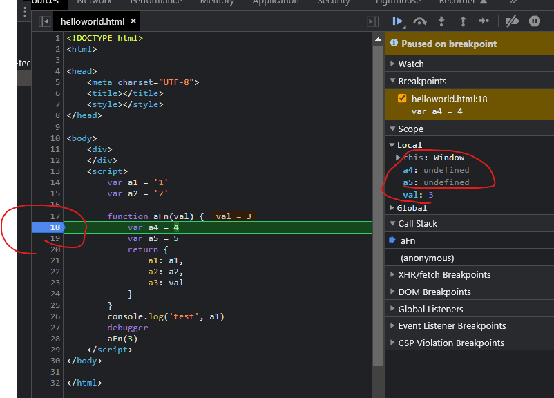Viewport: 554px width, 398px height.
Task: Collapse the Call Stack section
Action: (x=417, y=223)
